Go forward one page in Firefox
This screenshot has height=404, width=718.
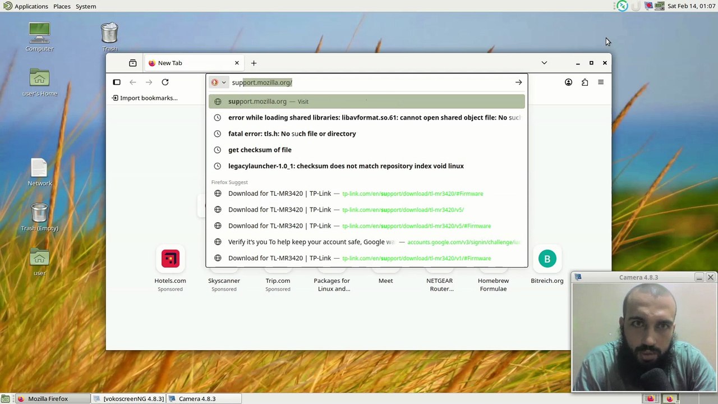149,82
